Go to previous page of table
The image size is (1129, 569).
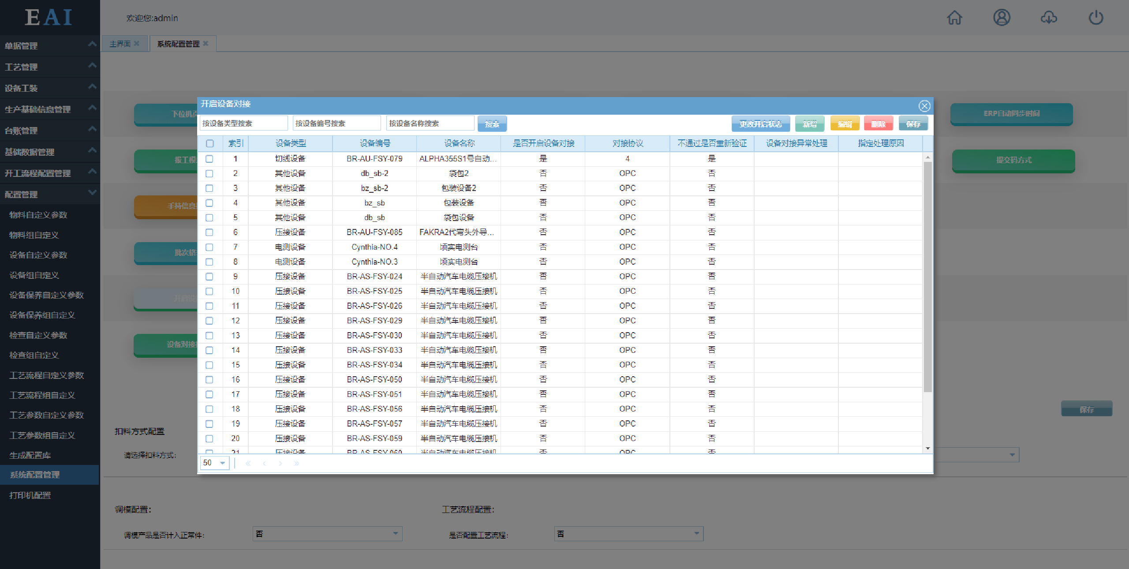(x=264, y=463)
